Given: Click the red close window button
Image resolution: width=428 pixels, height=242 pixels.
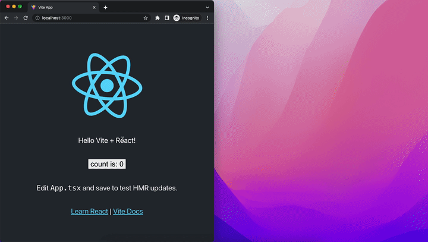Looking at the screenshot, I should click(8, 7).
